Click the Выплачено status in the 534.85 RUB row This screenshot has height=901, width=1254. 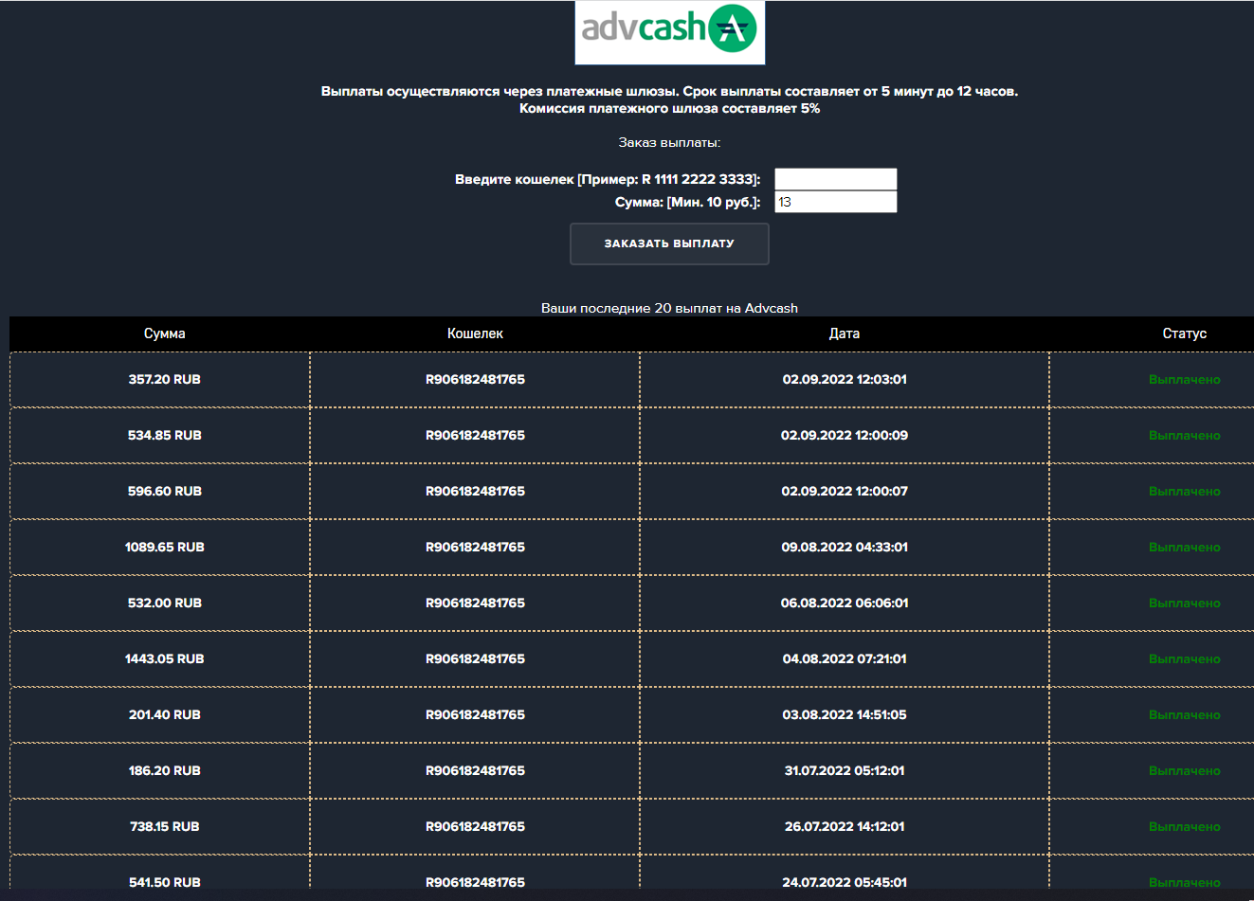point(1185,435)
